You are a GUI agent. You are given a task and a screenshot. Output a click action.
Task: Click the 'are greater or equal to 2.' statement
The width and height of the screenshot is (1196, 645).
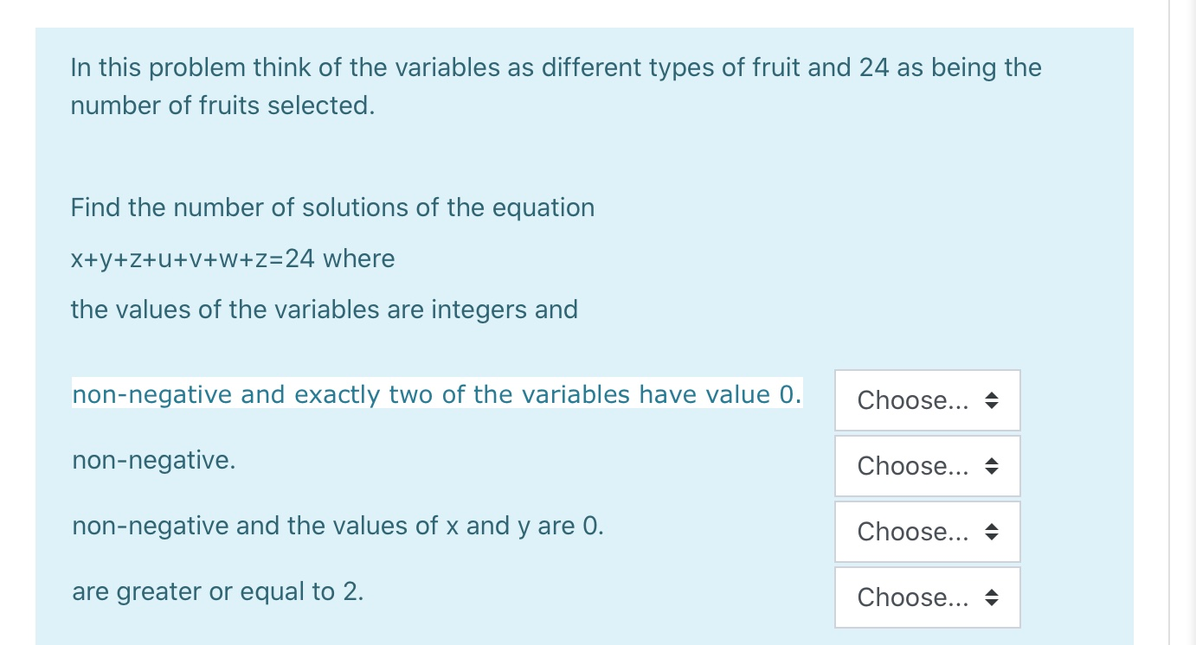click(x=217, y=591)
